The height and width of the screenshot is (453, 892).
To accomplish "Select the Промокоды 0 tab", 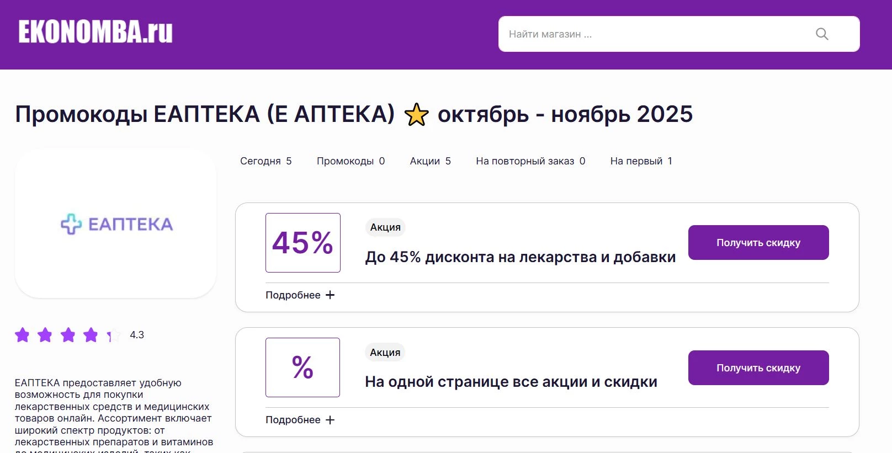I will [351, 161].
